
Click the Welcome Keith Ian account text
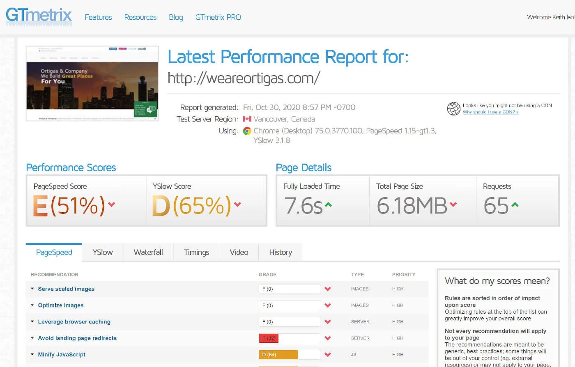coord(550,17)
